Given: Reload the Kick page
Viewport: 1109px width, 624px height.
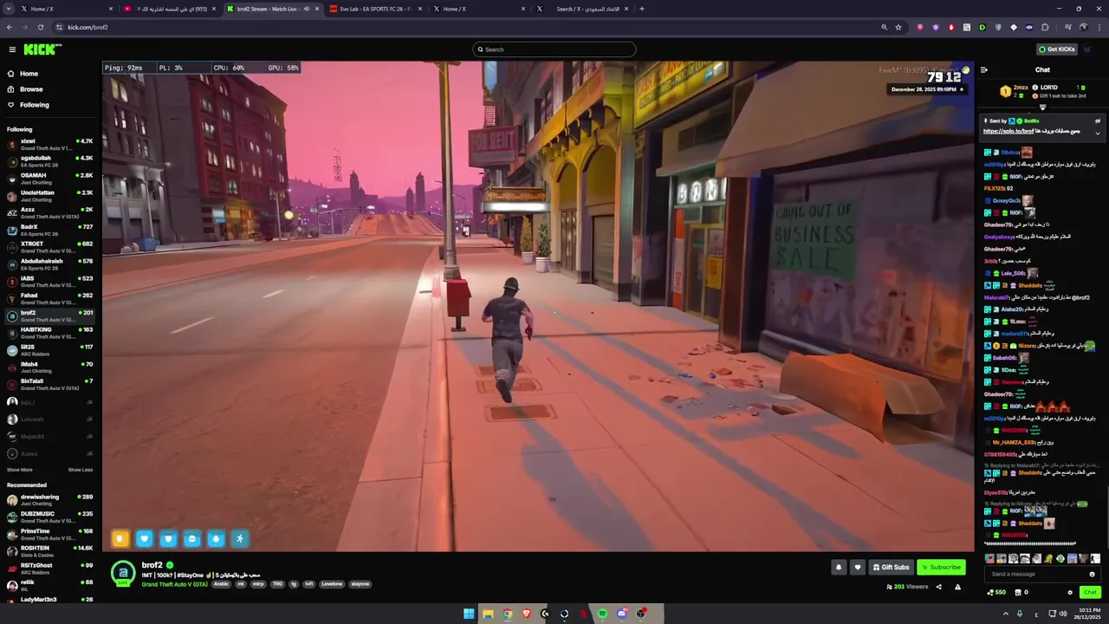Looking at the screenshot, I should (x=40, y=27).
